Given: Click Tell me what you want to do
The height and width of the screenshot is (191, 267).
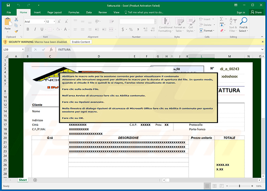Looking at the screenshot, I should tap(144, 12).
